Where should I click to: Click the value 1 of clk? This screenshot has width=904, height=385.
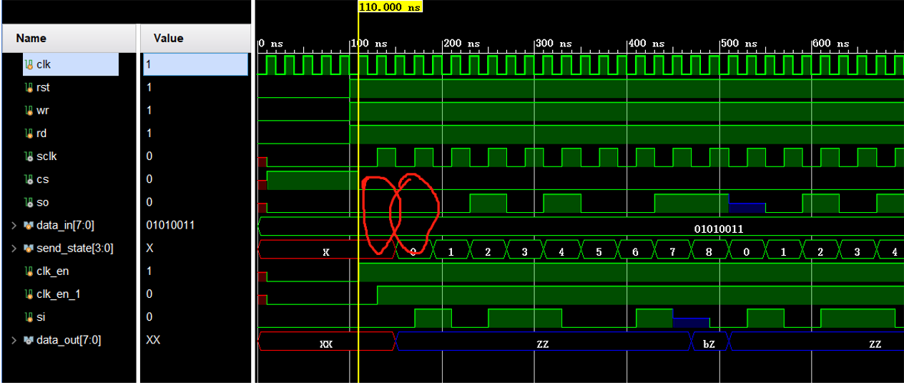coord(149,64)
